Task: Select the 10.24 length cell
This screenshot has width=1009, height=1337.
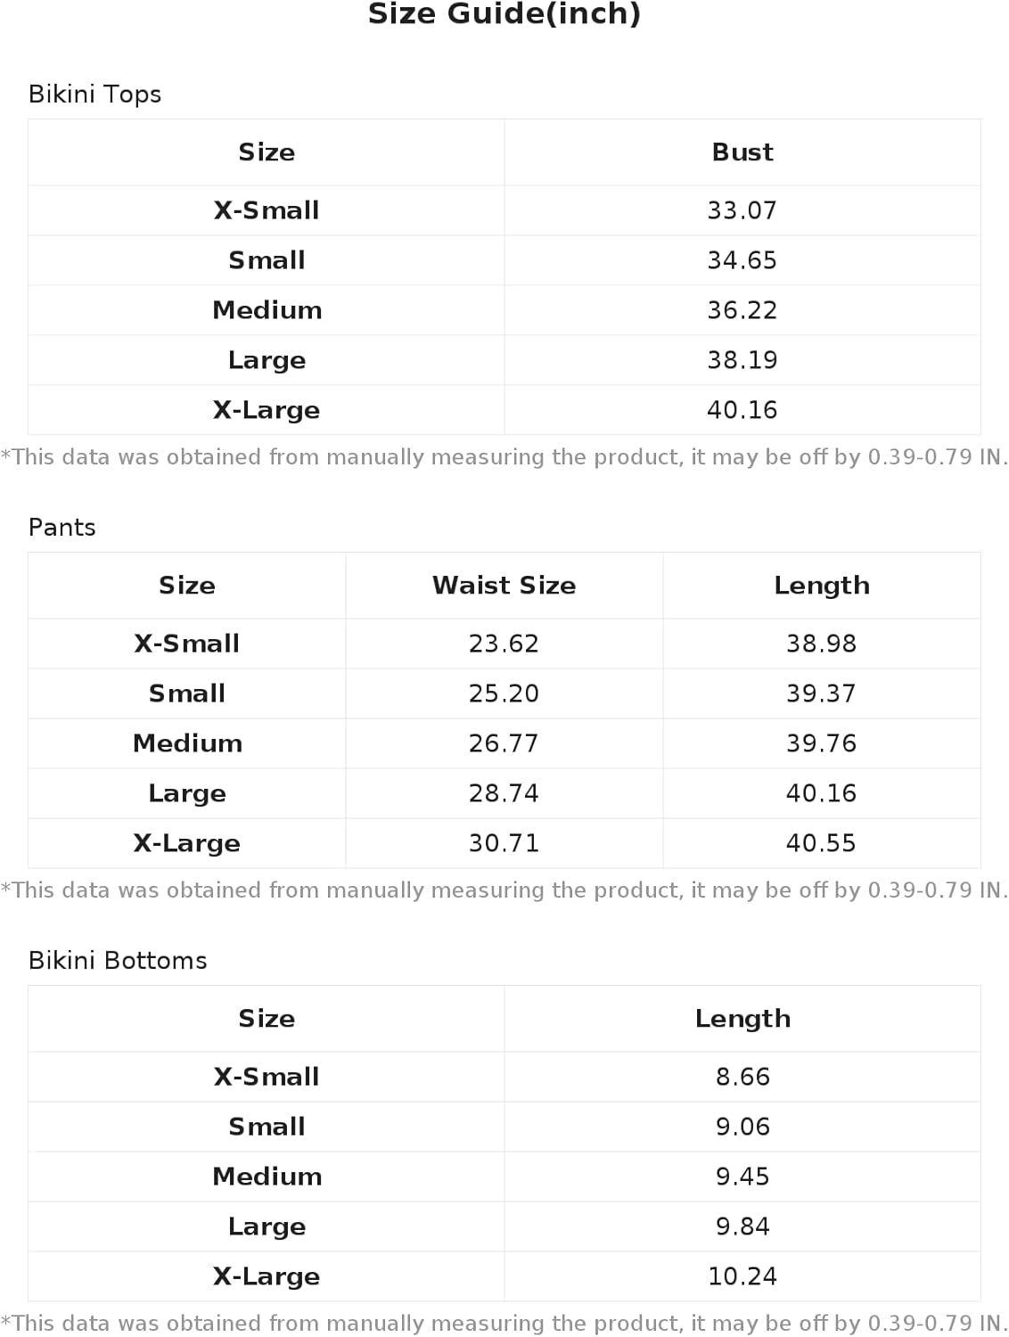Action: coord(742,1276)
